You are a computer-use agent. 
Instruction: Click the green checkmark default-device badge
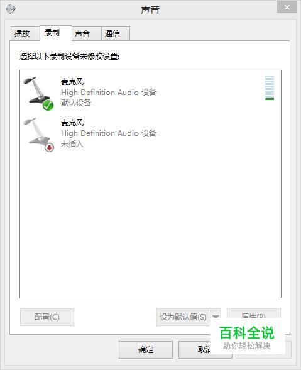click(48, 105)
